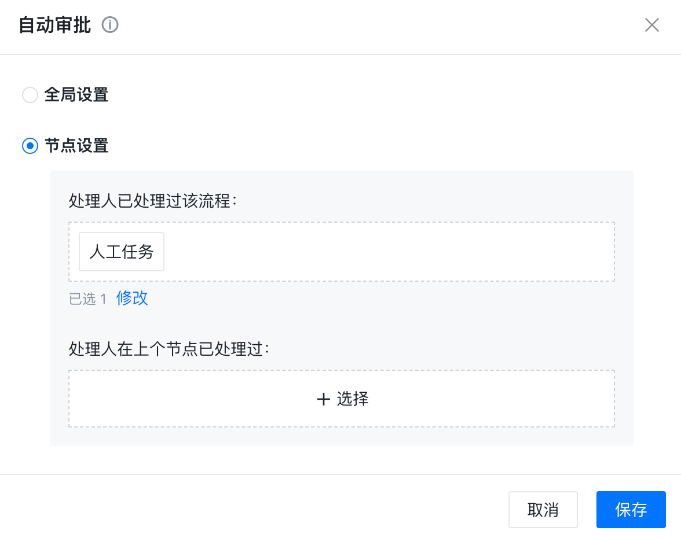Click the 全局设置 label text
681x538 pixels.
pyautogui.click(x=76, y=95)
